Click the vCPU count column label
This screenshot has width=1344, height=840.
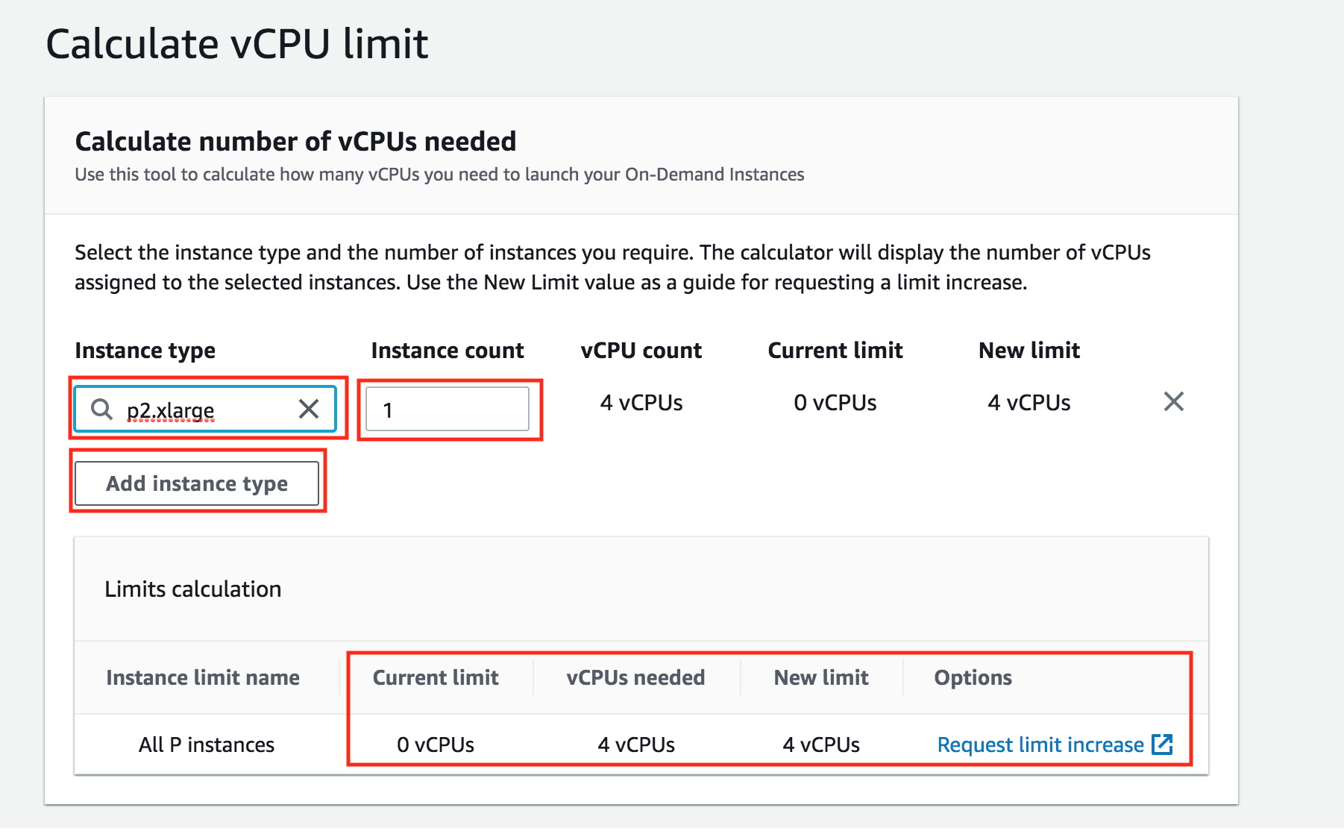pos(641,350)
